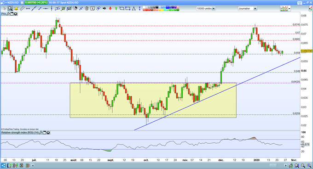Open Prix panel wrench settings
Screen dimensions: 313x169
[8, 14]
